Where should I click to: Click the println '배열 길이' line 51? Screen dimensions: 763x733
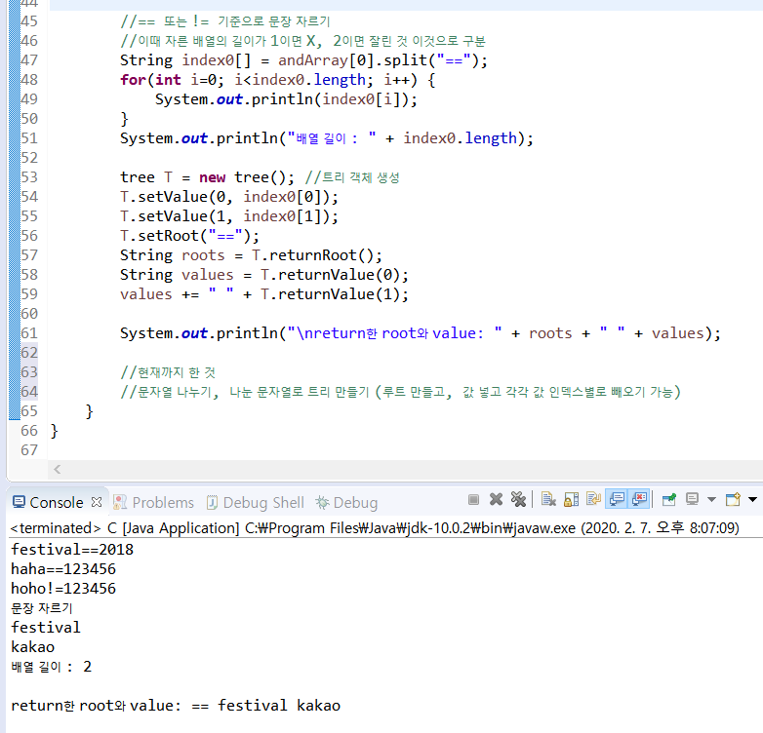[x=327, y=138]
